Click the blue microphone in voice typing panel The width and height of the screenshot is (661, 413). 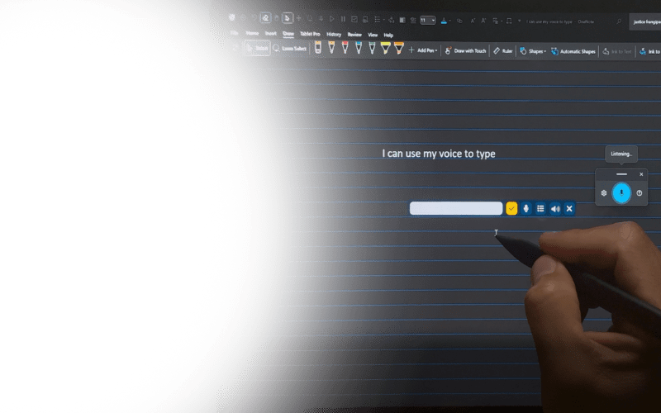pyautogui.click(x=621, y=192)
